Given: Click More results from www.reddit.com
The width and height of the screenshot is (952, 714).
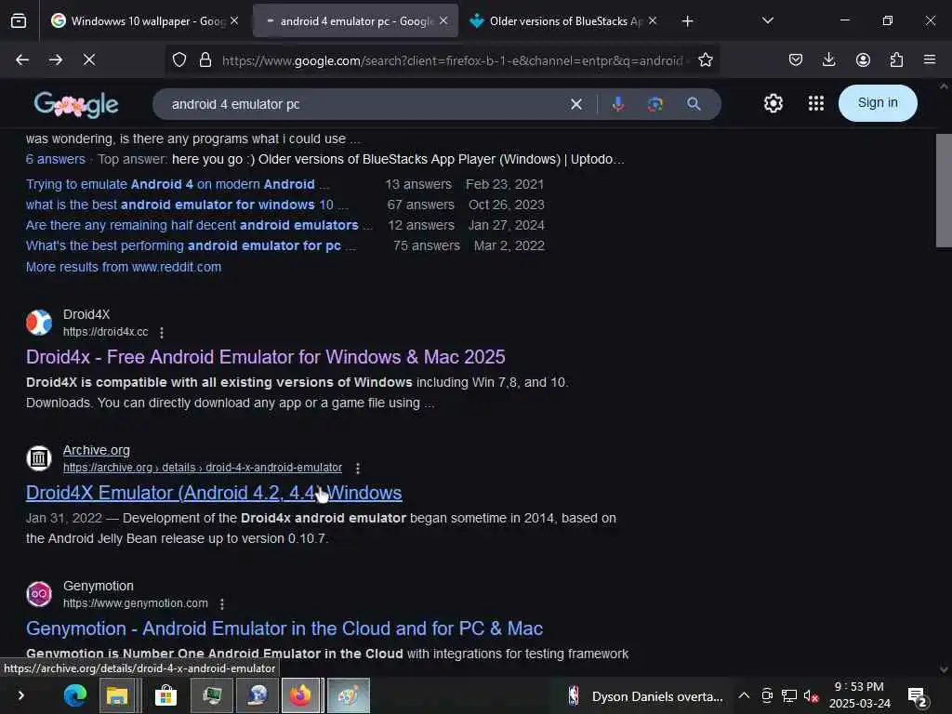Looking at the screenshot, I should click(124, 267).
